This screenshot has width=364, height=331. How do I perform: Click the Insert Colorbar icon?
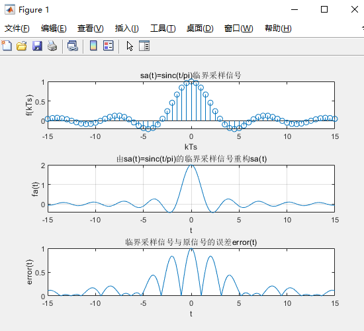pyautogui.click(x=93, y=46)
